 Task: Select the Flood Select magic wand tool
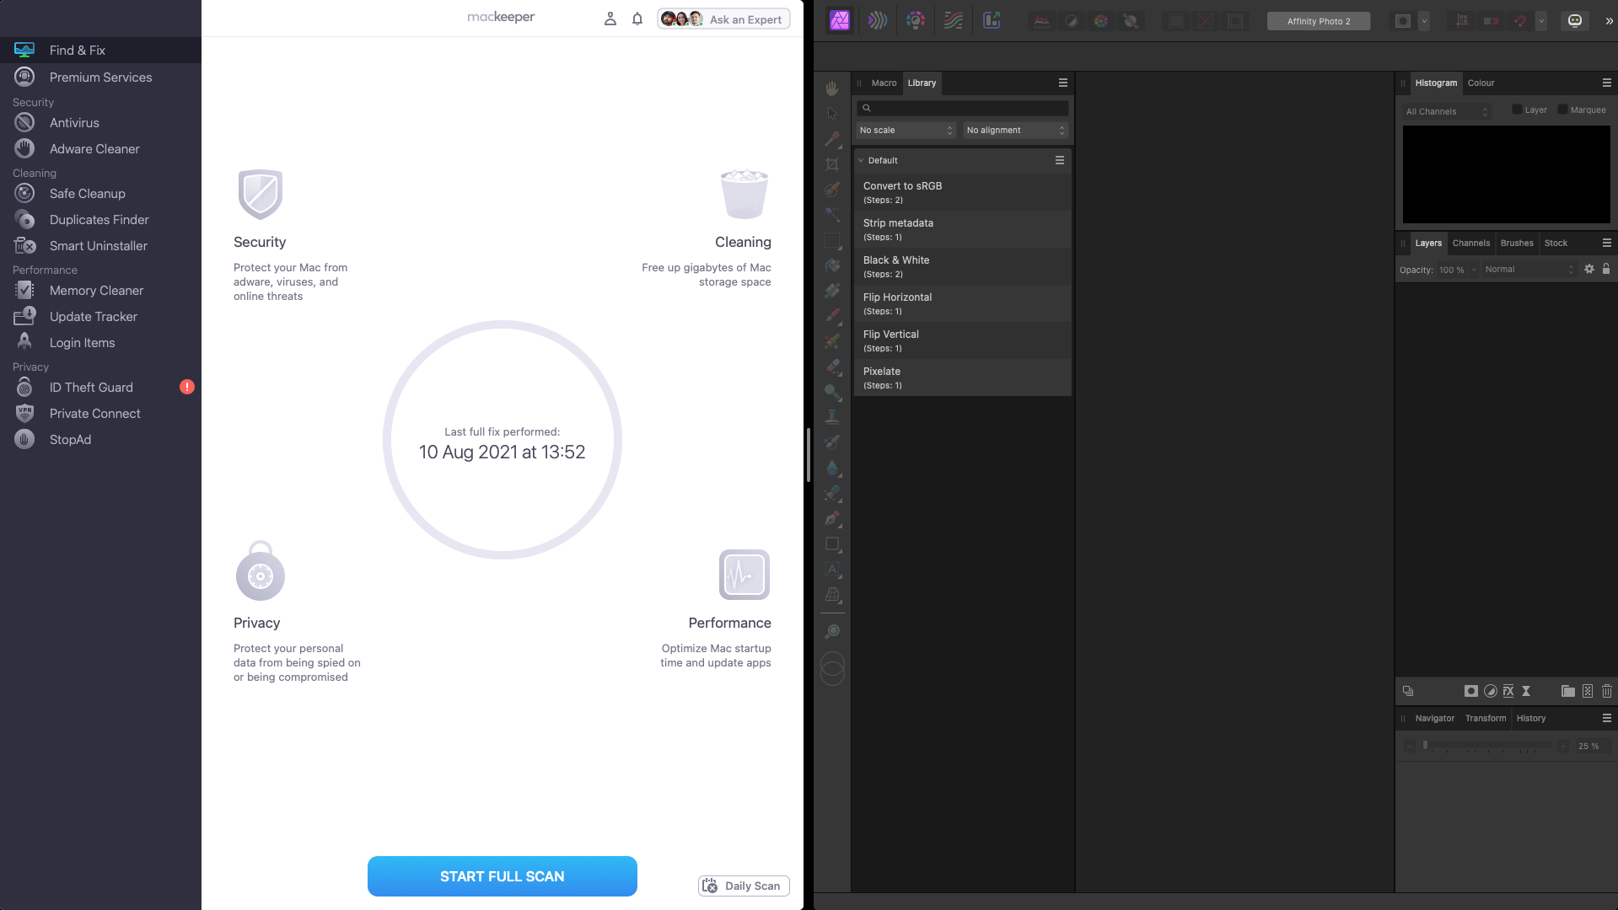(832, 215)
